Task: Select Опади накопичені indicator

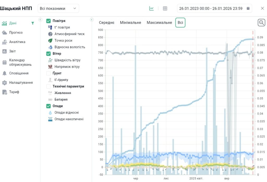Action: tap(69, 119)
